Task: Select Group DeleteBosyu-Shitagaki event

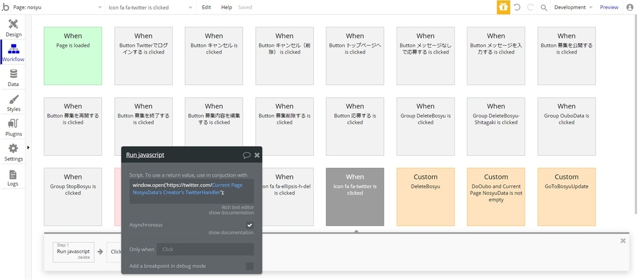Action: click(x=496, y=126)
